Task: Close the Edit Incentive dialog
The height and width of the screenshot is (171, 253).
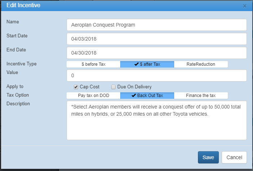Action: point(245,6)
